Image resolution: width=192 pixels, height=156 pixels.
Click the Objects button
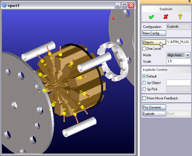154,42
